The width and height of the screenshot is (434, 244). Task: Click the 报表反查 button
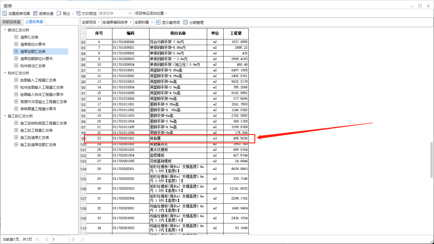pyautogui.click(x=43, y=13)
